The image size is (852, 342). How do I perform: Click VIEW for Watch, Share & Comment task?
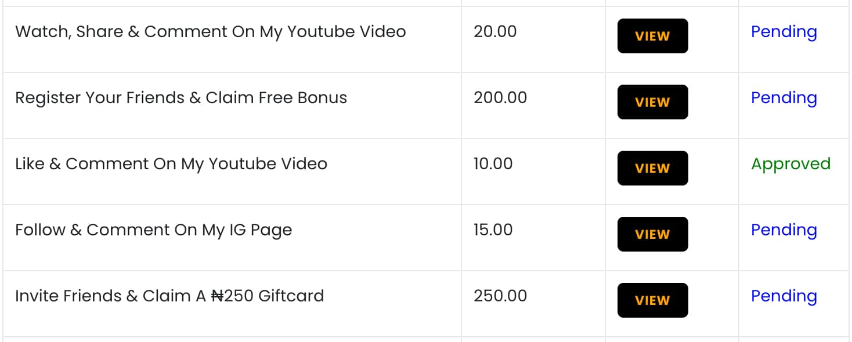pyautogui.click(x=652, y=36)
